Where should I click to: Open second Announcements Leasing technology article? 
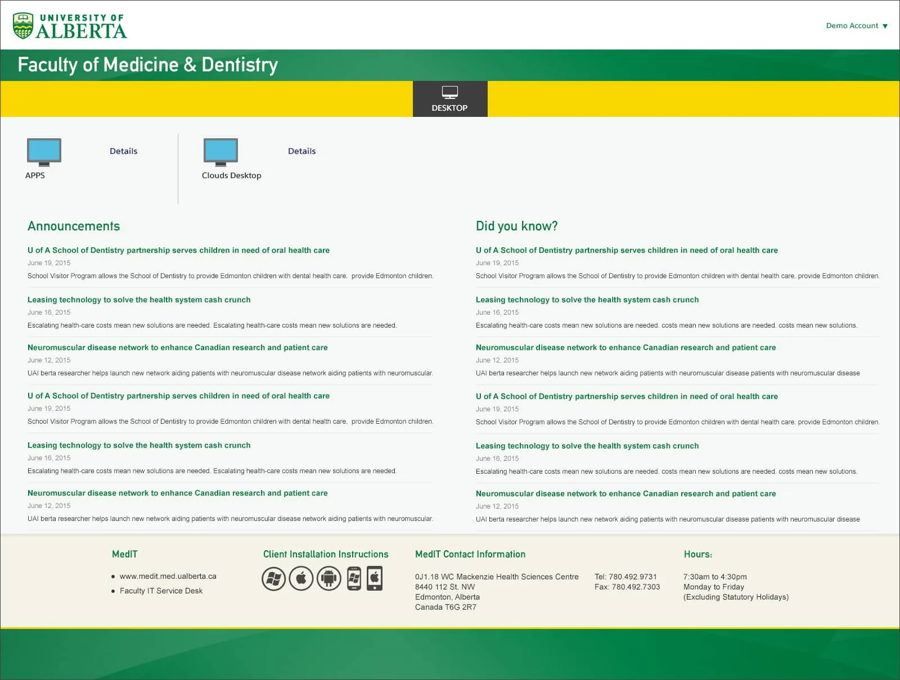click(x=139, y=446)
